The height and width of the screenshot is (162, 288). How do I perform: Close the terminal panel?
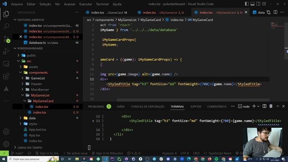click(x=283, y=106)
